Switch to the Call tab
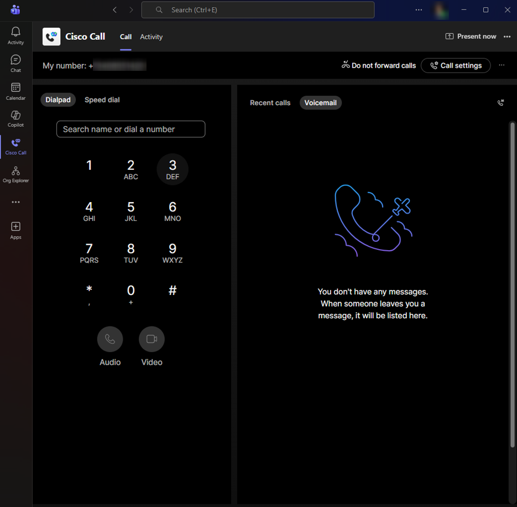 click(x=126, y=37)
